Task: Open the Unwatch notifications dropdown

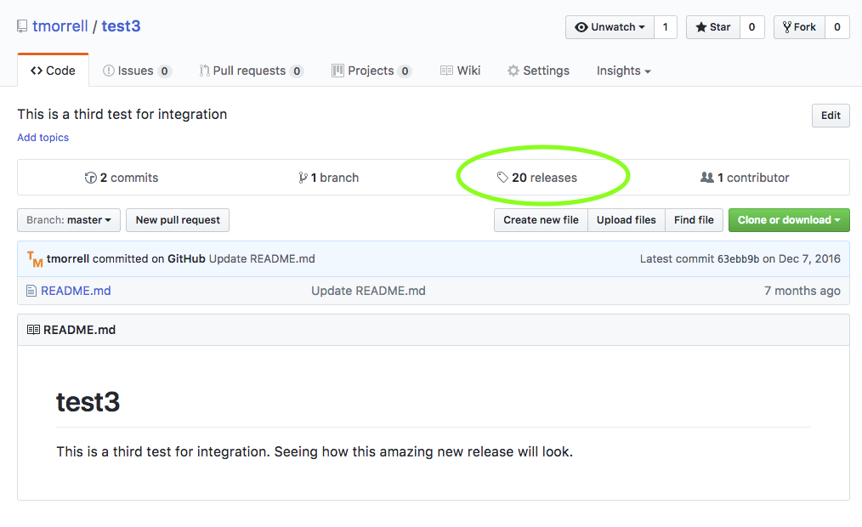Action: pyautogui.click(x=610, y=27)
